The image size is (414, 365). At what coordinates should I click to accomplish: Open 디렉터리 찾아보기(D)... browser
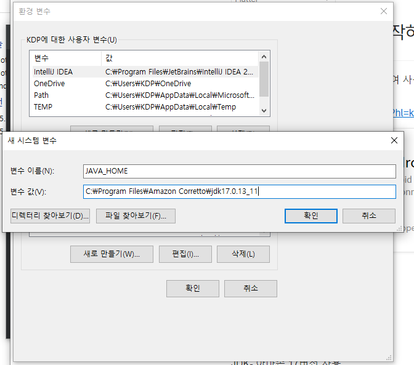pyautogui.click(x=50, y=216)
